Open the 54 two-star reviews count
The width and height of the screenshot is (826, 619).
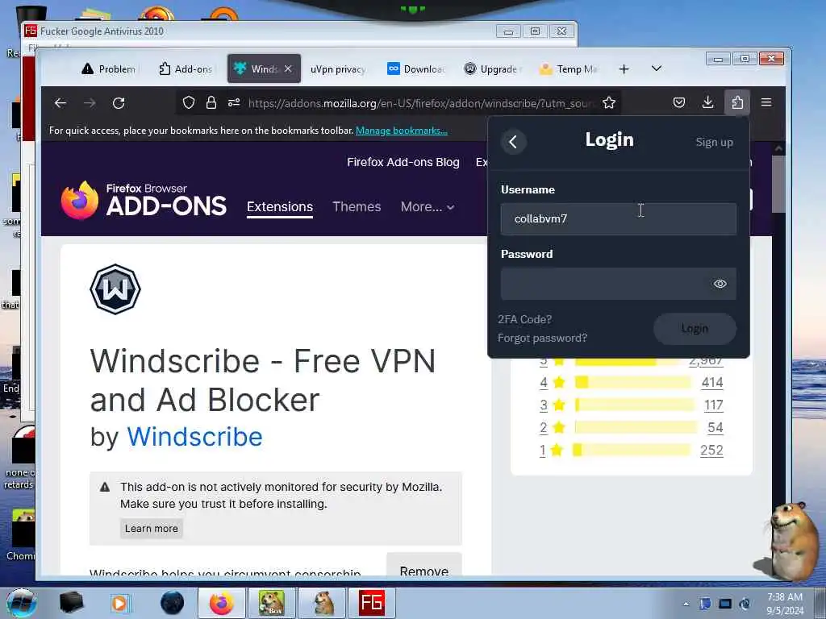(x=715, y=427)
